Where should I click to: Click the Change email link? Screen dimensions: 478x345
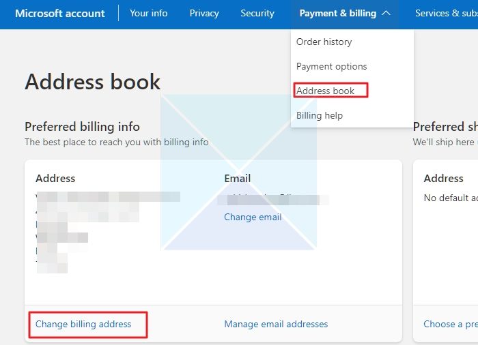[x=253, y=217]
